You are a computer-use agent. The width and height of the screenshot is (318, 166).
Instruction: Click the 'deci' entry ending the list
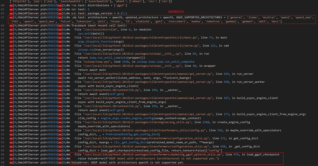click(x=275, y=21)
